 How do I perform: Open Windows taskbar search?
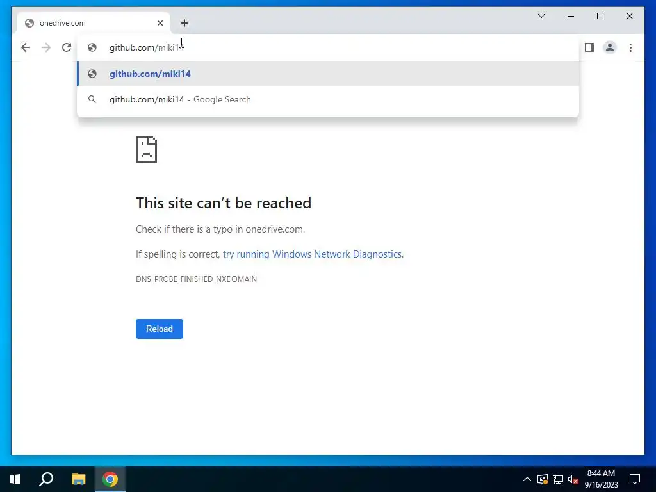click(x=46, y=479)
